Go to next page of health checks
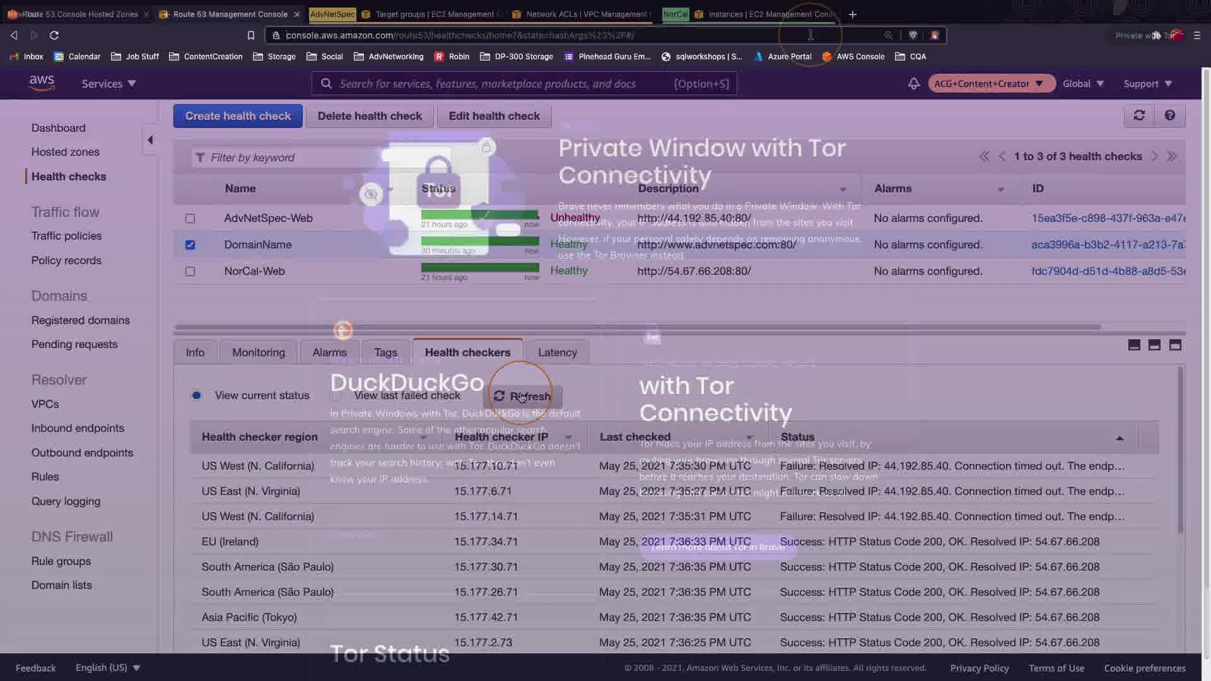This screenshot has height=681, width=1211. pyautogui.click(x=1155, y=156)
